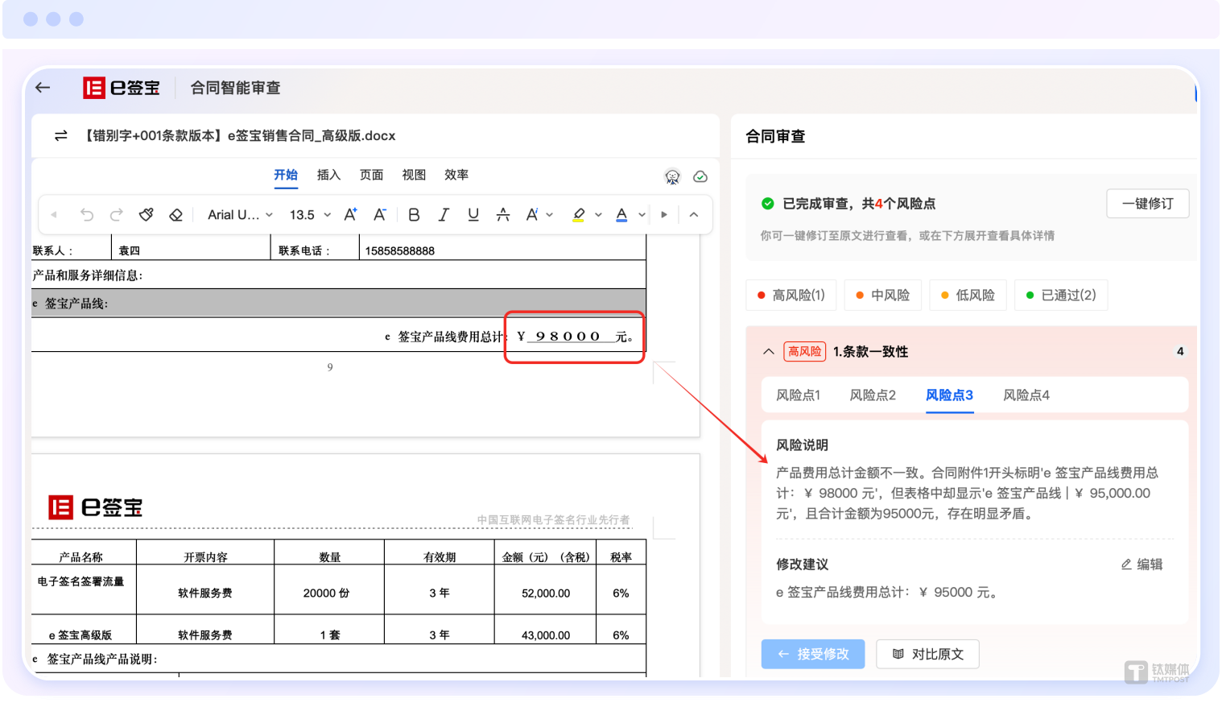Undo the last edit
Screen dimensions: 1222x707
(87, 214)
